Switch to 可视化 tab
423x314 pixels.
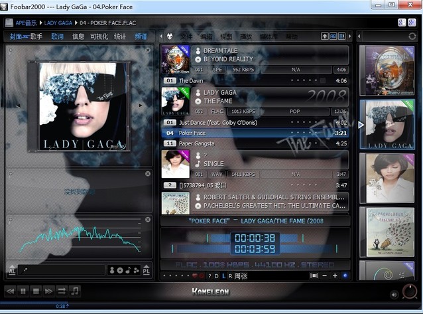click(x=99, y=37)
